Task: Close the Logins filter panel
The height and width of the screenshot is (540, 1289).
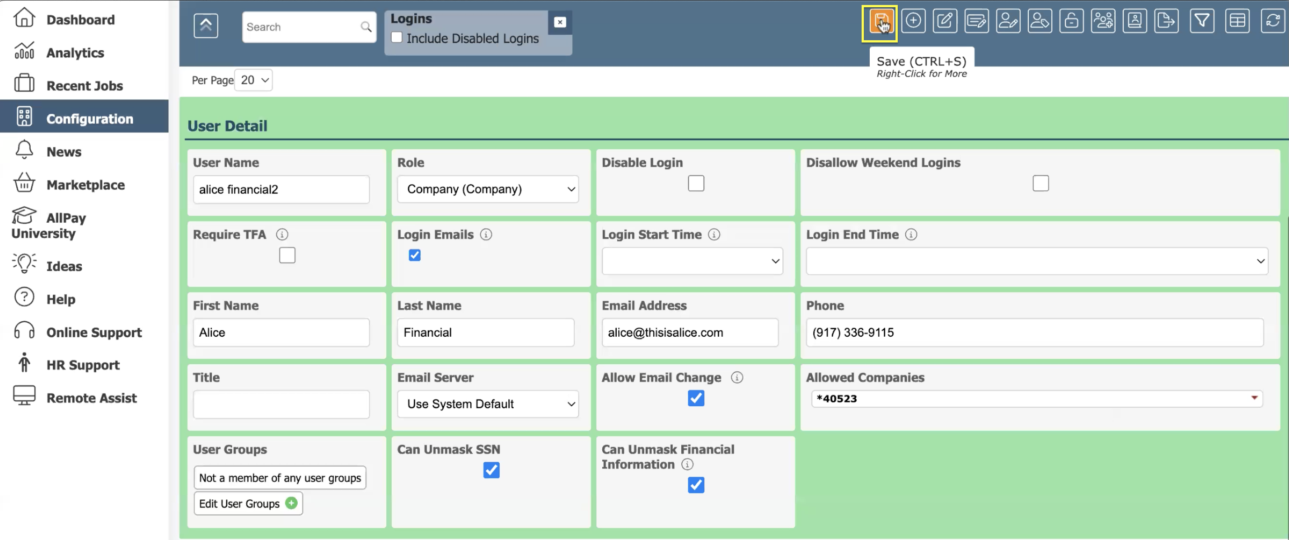Action: (x=559, y=22)
